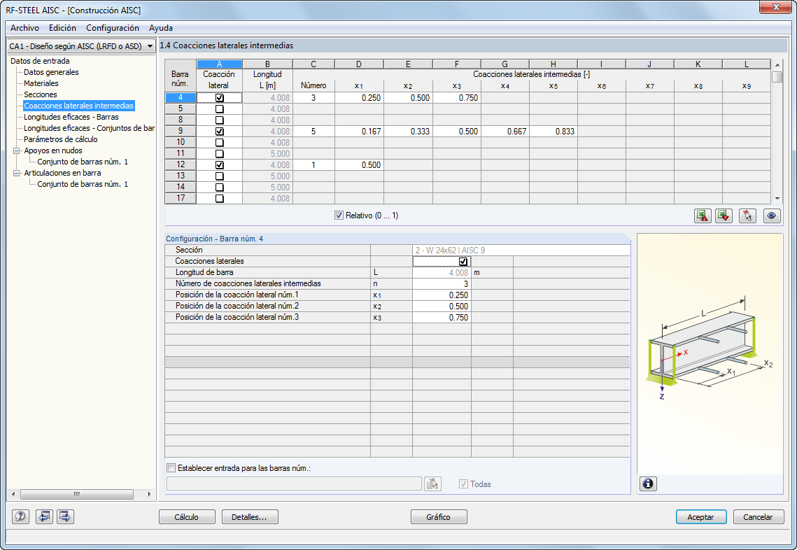
Task: Select Apoyos en nudos tree item
Action: tap(53, 150)
